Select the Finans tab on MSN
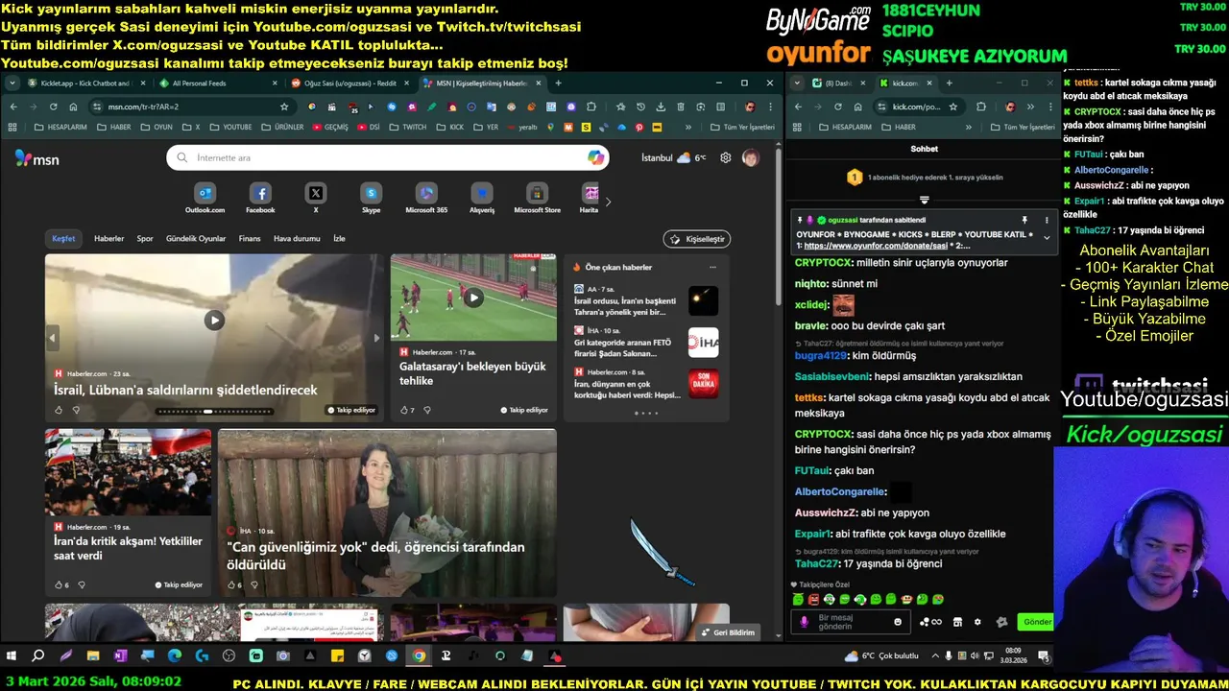Viewport: 1229px width, 691px height. pyautogui.click(x=250, y=238)
